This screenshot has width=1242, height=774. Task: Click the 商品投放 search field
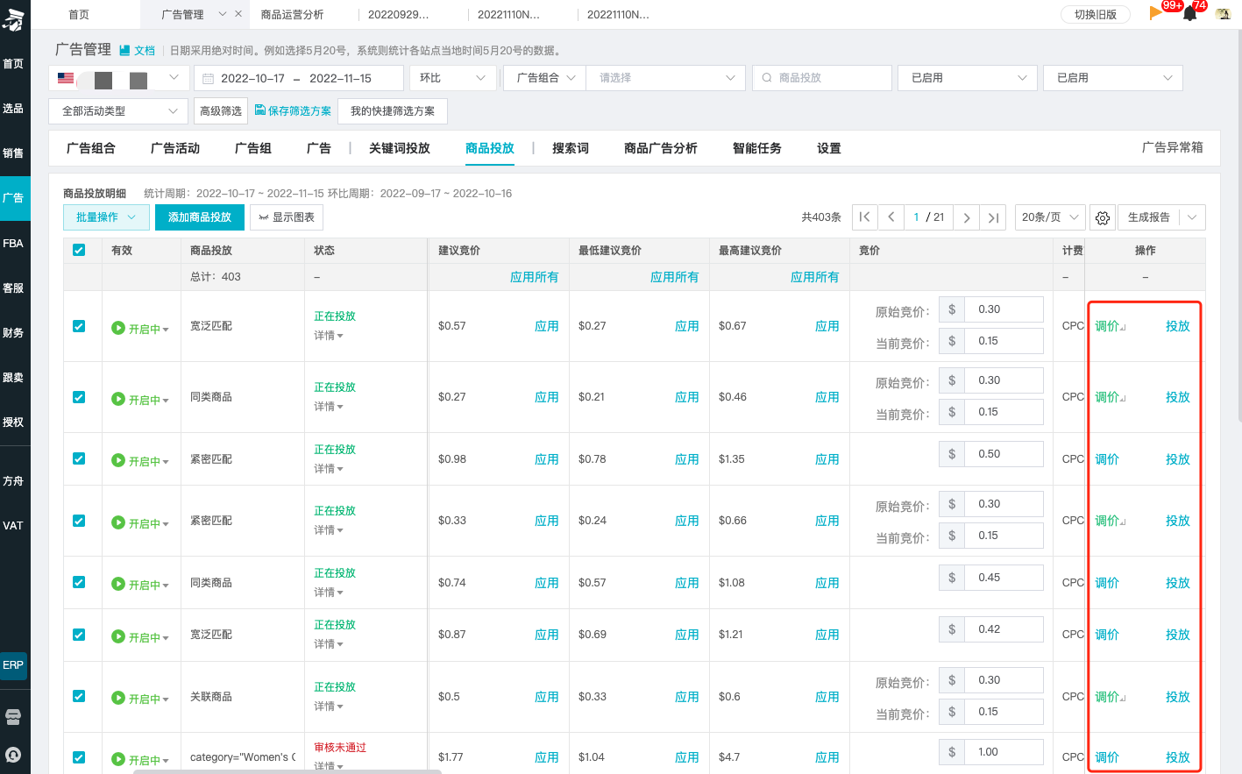822,78
